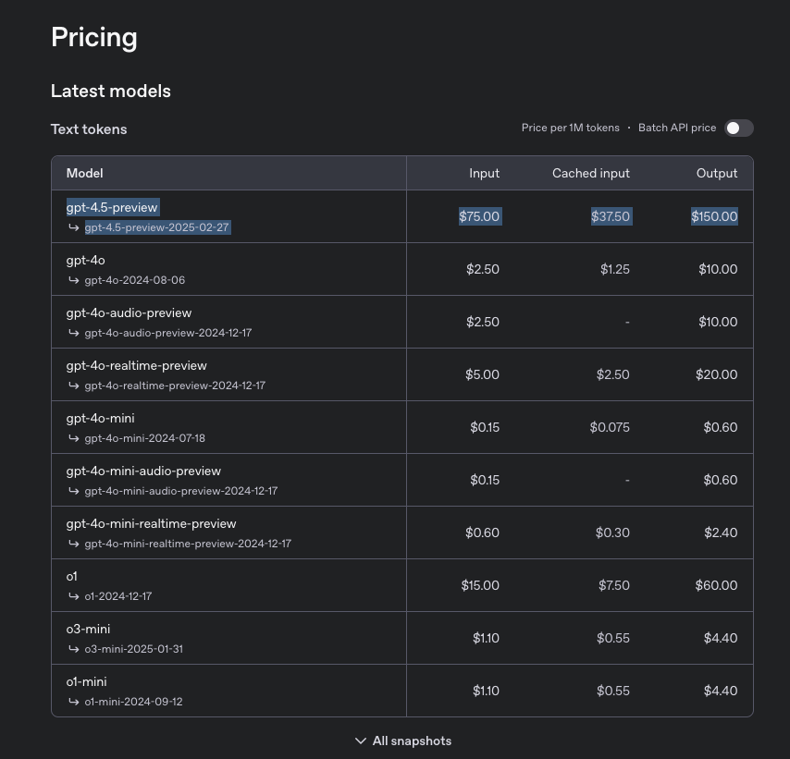
Task: Click the o1 input price $15.00
Action: 480,585
